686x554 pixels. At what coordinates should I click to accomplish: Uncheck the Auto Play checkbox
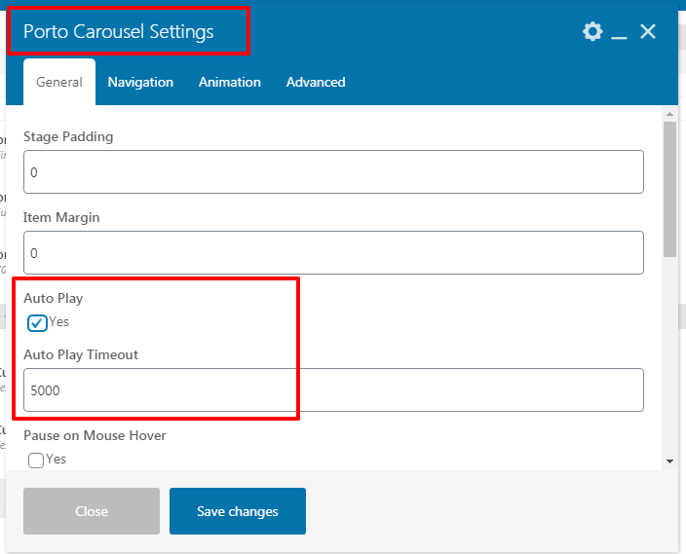(37, 323)
